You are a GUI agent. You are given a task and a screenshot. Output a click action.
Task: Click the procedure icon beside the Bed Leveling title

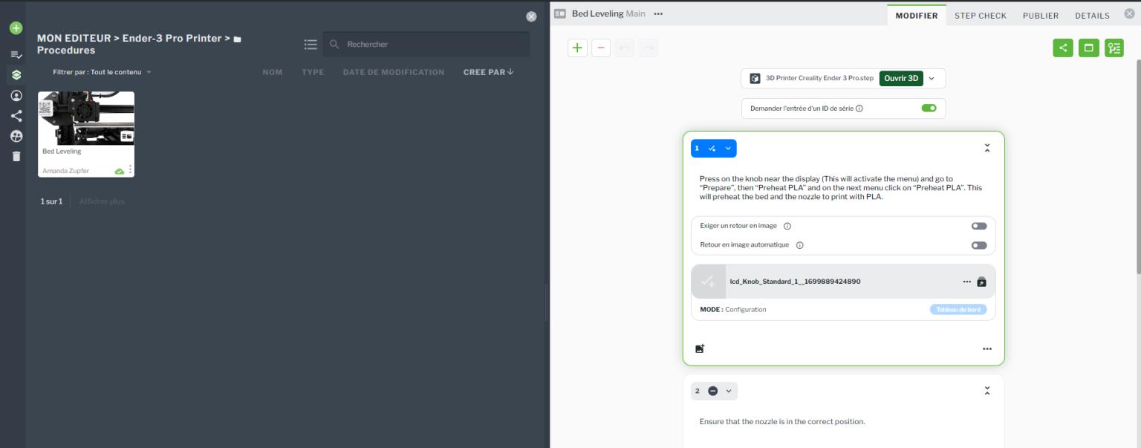(560, 13)
